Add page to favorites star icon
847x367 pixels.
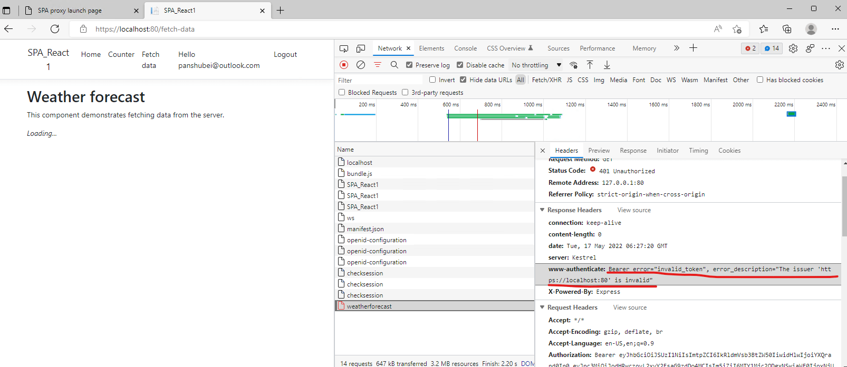click(737, 29)
